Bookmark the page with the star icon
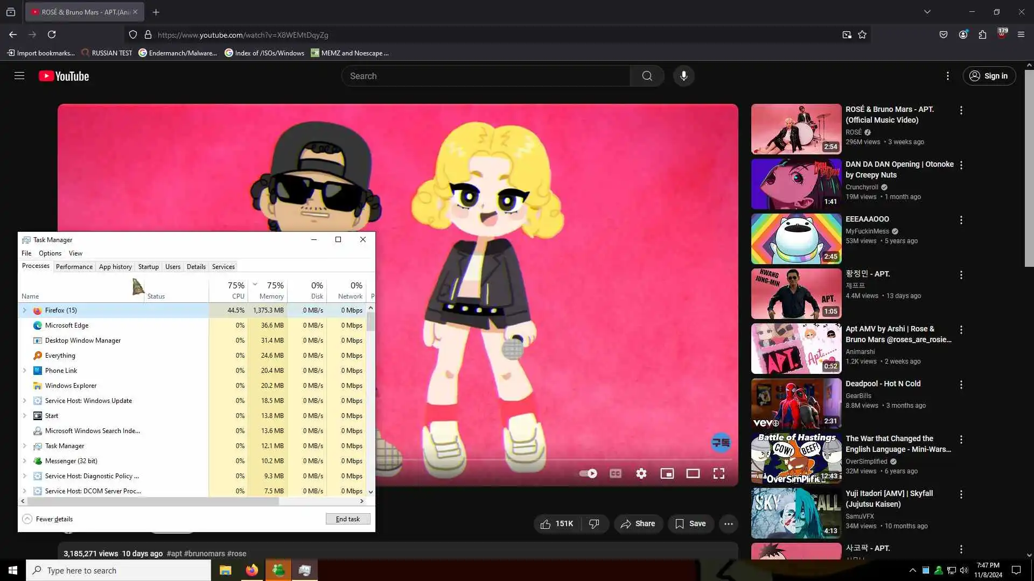The height and width of the screenshot is (581, 1034). [x=862, y=35]
